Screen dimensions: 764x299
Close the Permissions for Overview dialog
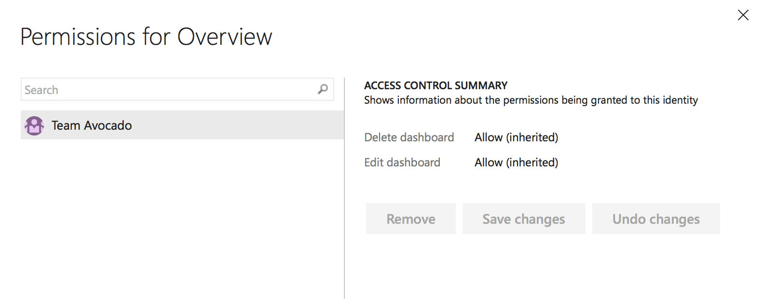(743, 15)
